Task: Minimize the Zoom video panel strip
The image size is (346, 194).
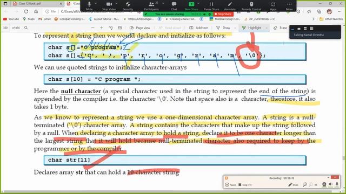Action: click(292, 29)
